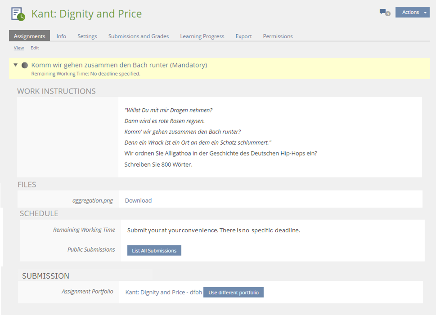This screenshot has width=436, height=315.
Task: Switch to the Export tab
Action: click(243, 36)
